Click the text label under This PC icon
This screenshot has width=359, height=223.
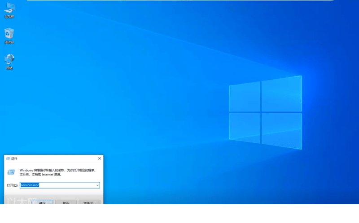coord(9,17)
